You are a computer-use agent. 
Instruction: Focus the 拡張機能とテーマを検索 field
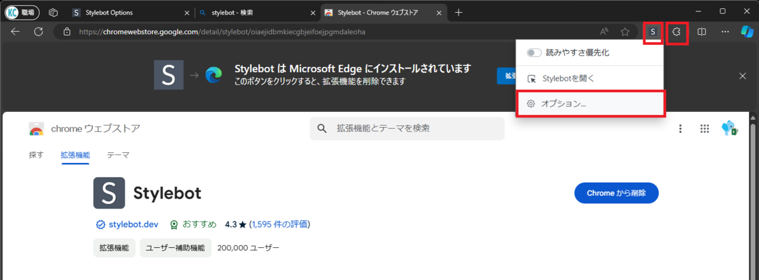407,128
